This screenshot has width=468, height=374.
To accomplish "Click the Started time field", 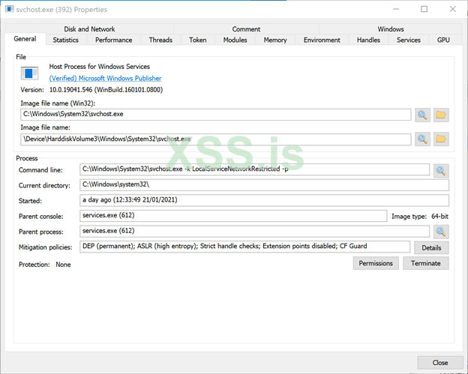I will (x=264, y=200).
